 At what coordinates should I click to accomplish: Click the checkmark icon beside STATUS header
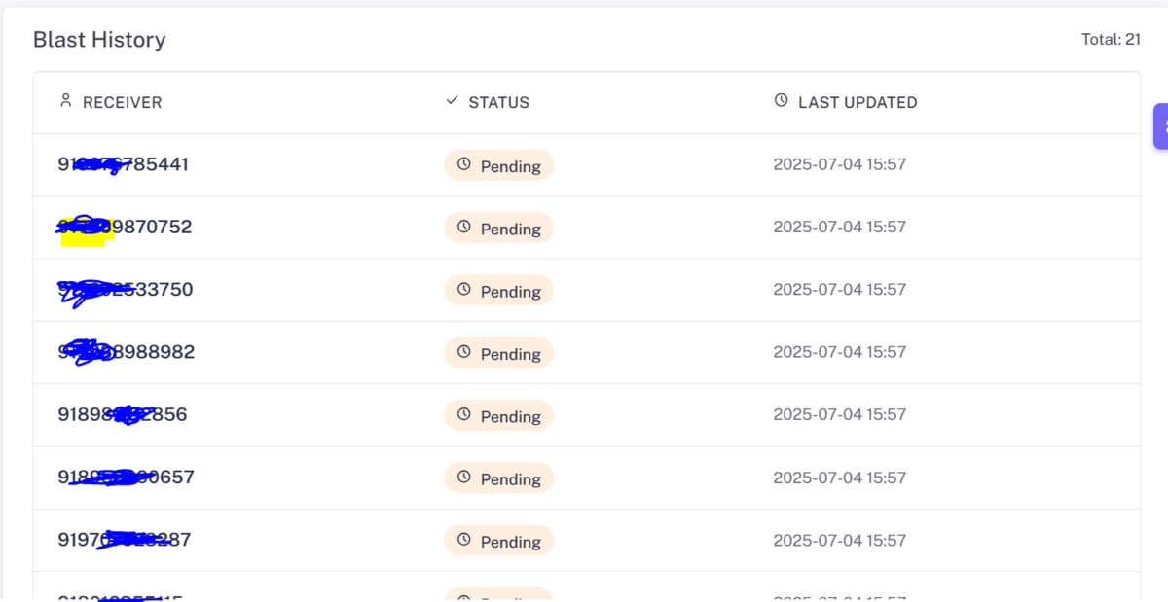tap(452, 100)
